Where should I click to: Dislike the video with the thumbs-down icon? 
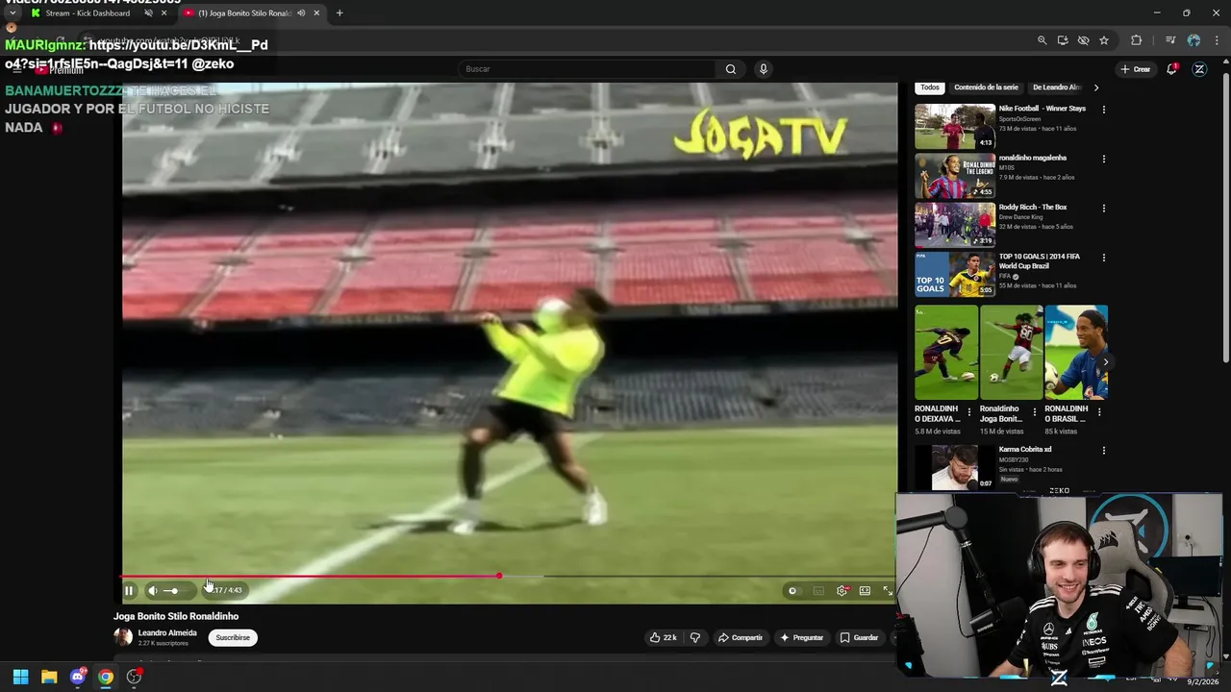tap(694, 637)
